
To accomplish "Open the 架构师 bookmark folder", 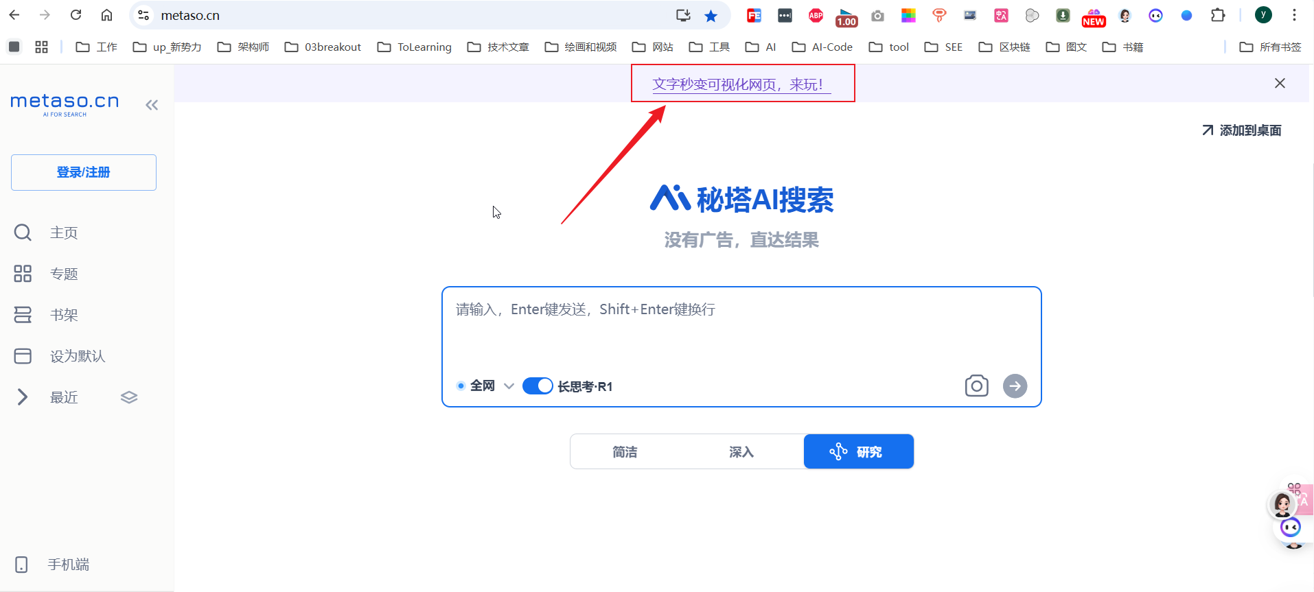I will coord(243,47).
